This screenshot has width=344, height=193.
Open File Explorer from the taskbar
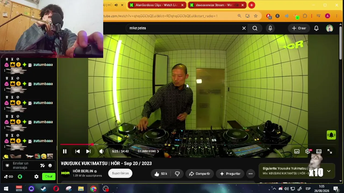click(81, 189)
